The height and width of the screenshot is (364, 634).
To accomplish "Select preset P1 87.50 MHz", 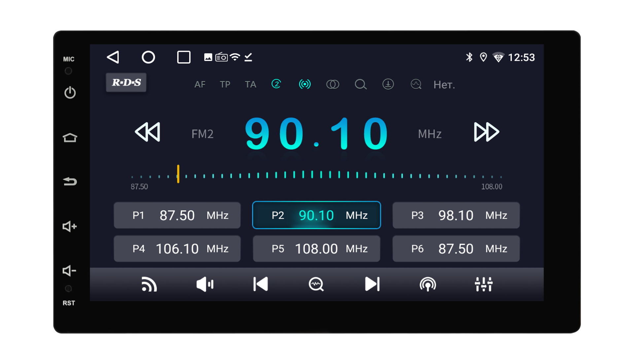I will [x=177, y=215].
